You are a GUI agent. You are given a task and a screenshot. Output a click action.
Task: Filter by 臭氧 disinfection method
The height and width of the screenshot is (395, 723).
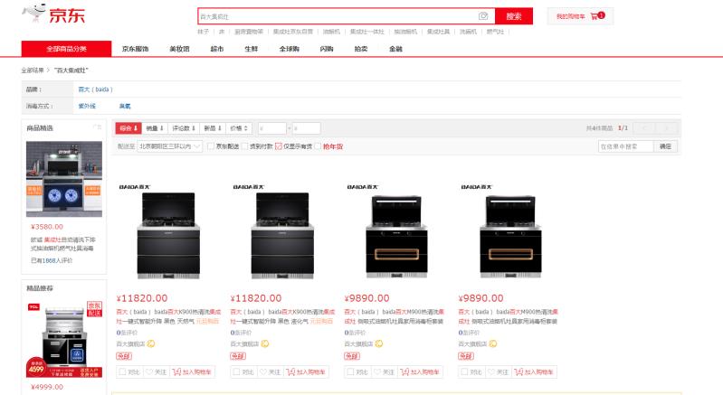coord(125,106)
